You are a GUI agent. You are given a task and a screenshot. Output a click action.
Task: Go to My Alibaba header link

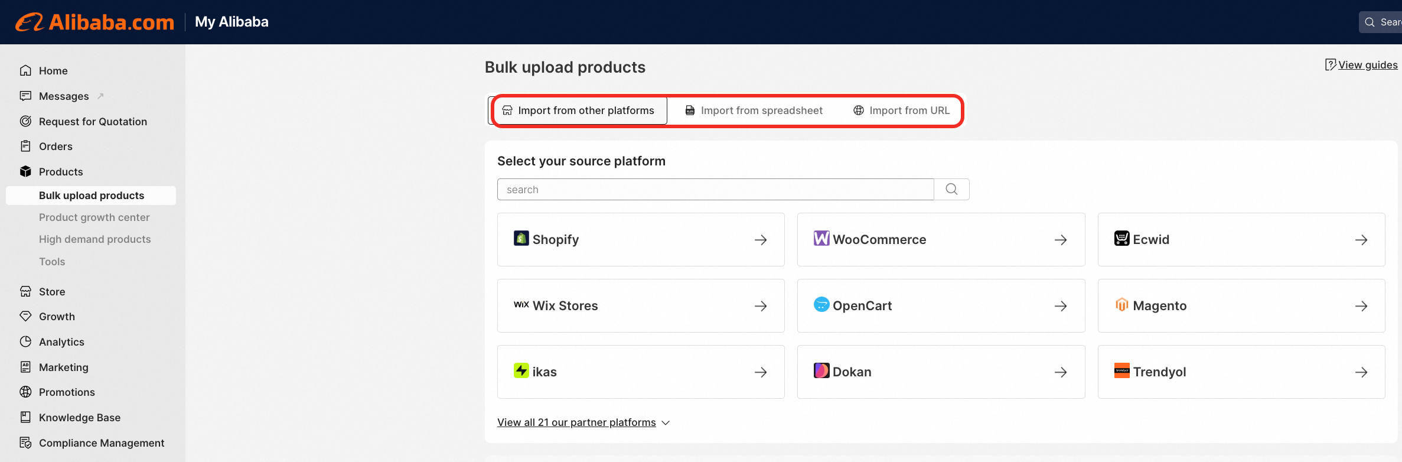pyautogui.click(x=232, y=22)
